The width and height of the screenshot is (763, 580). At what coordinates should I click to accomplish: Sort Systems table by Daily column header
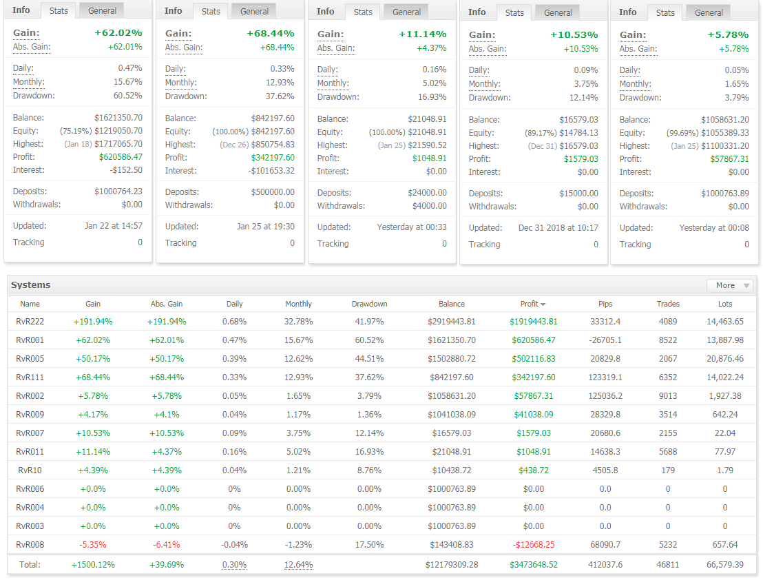235,304
